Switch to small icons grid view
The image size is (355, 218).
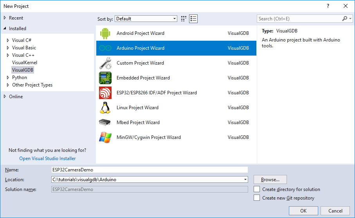coord(184,19)
